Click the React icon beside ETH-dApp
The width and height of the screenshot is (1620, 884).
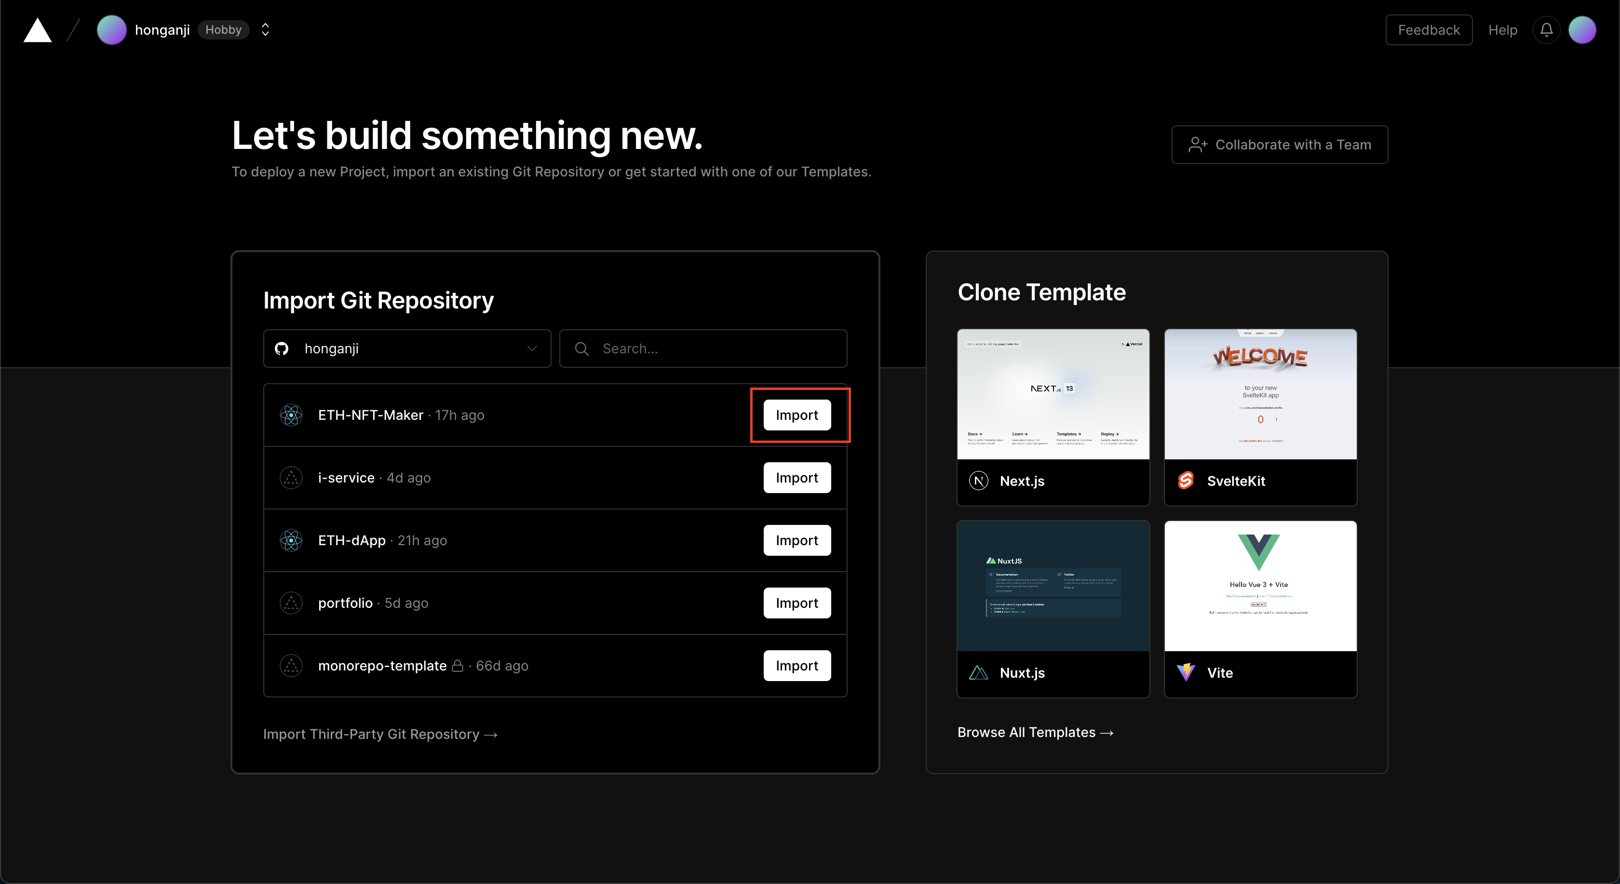coord(291,540)
